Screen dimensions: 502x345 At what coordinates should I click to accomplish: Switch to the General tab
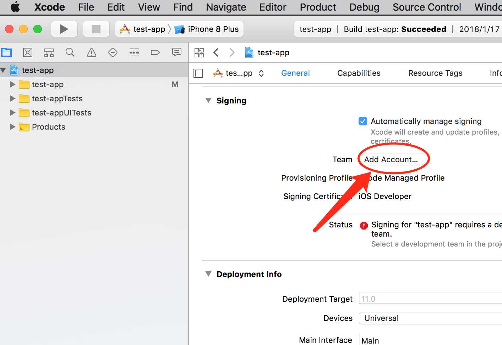(x=295, y=73)
